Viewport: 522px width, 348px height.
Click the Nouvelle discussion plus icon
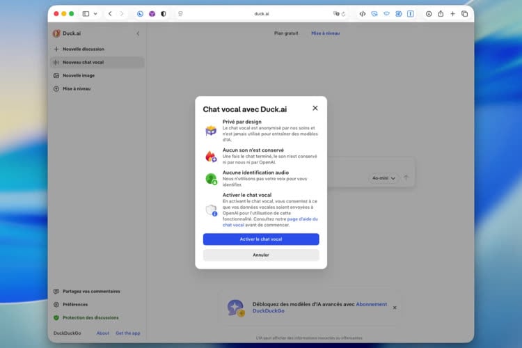click(56, 49)
